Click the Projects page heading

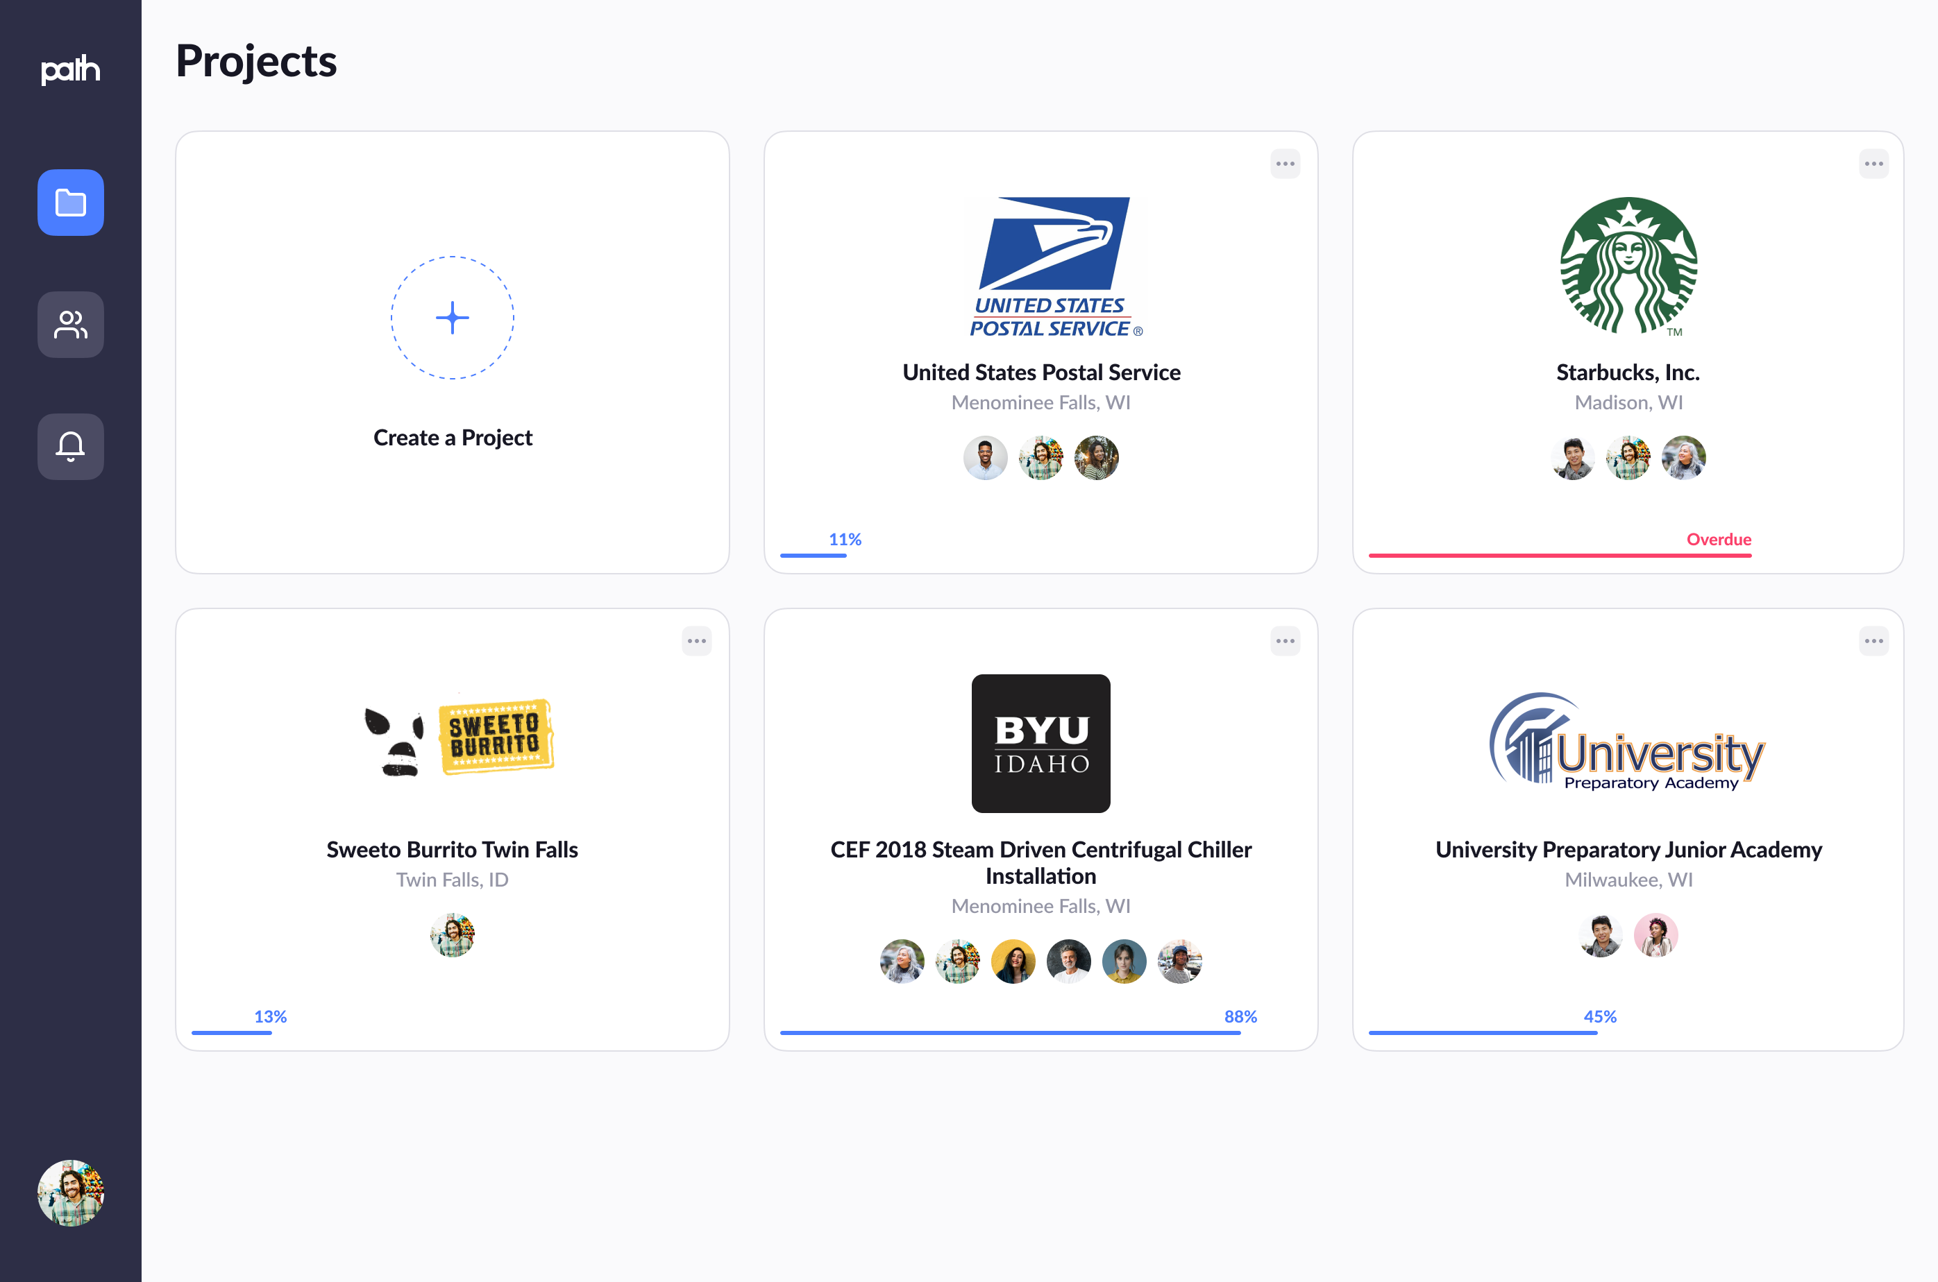(x=256, y=61)
